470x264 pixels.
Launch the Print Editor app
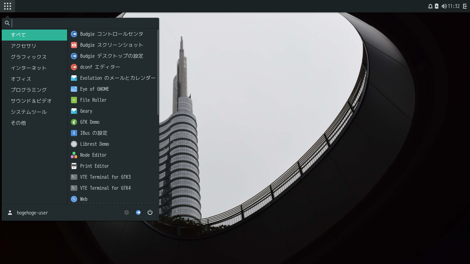pos(113,166)
